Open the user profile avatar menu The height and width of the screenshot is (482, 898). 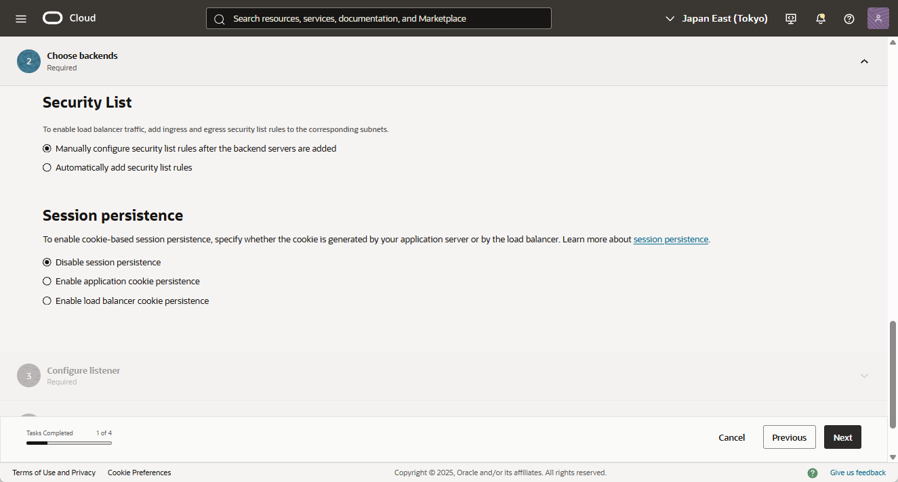click(878, 18)
